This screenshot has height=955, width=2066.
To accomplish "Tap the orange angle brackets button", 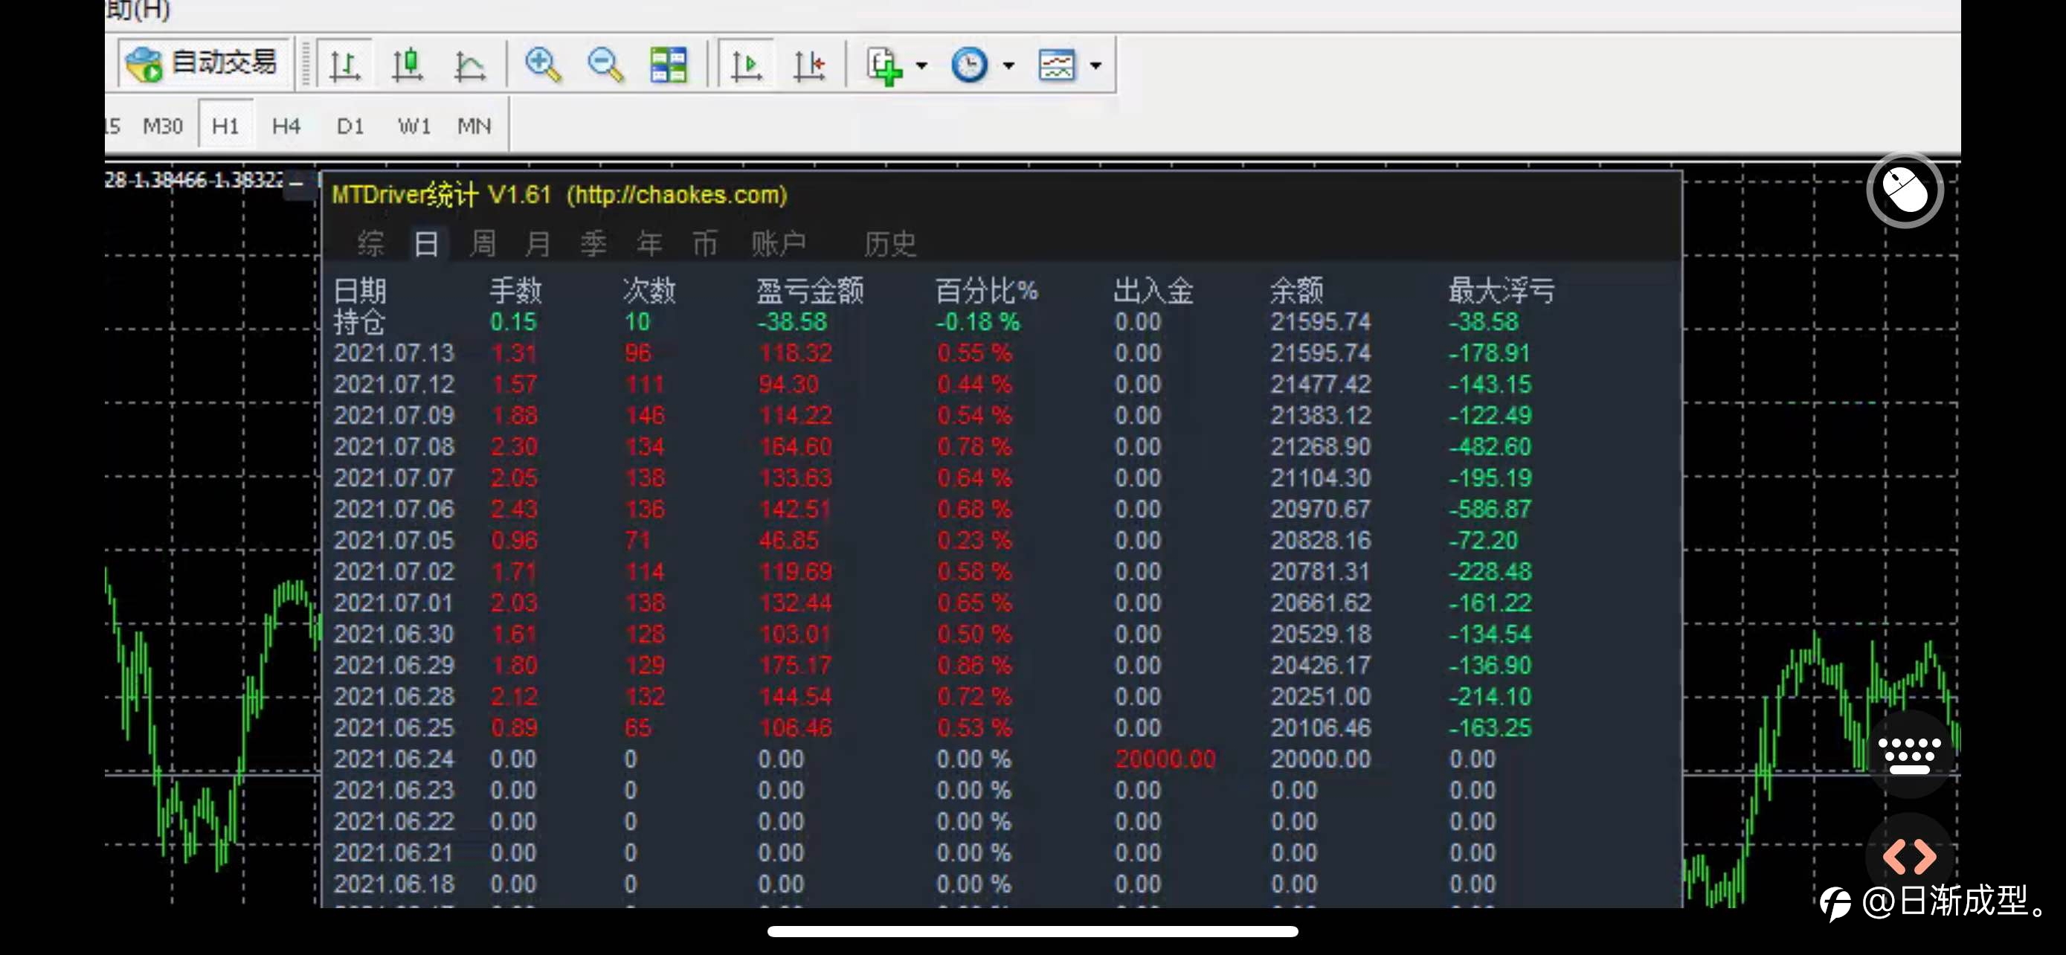I will tap(1910, 856).
